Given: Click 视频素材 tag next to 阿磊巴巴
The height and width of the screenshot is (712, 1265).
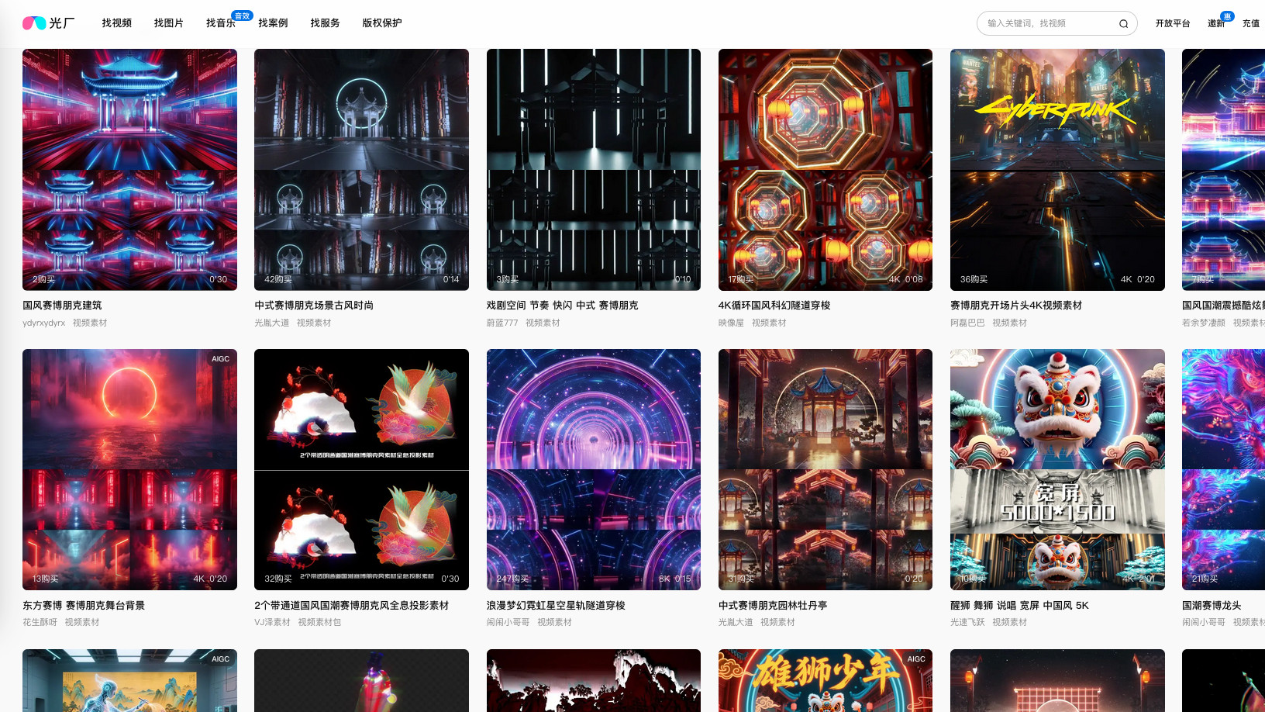Looking at the screenshot, I should coord(1009,323).
